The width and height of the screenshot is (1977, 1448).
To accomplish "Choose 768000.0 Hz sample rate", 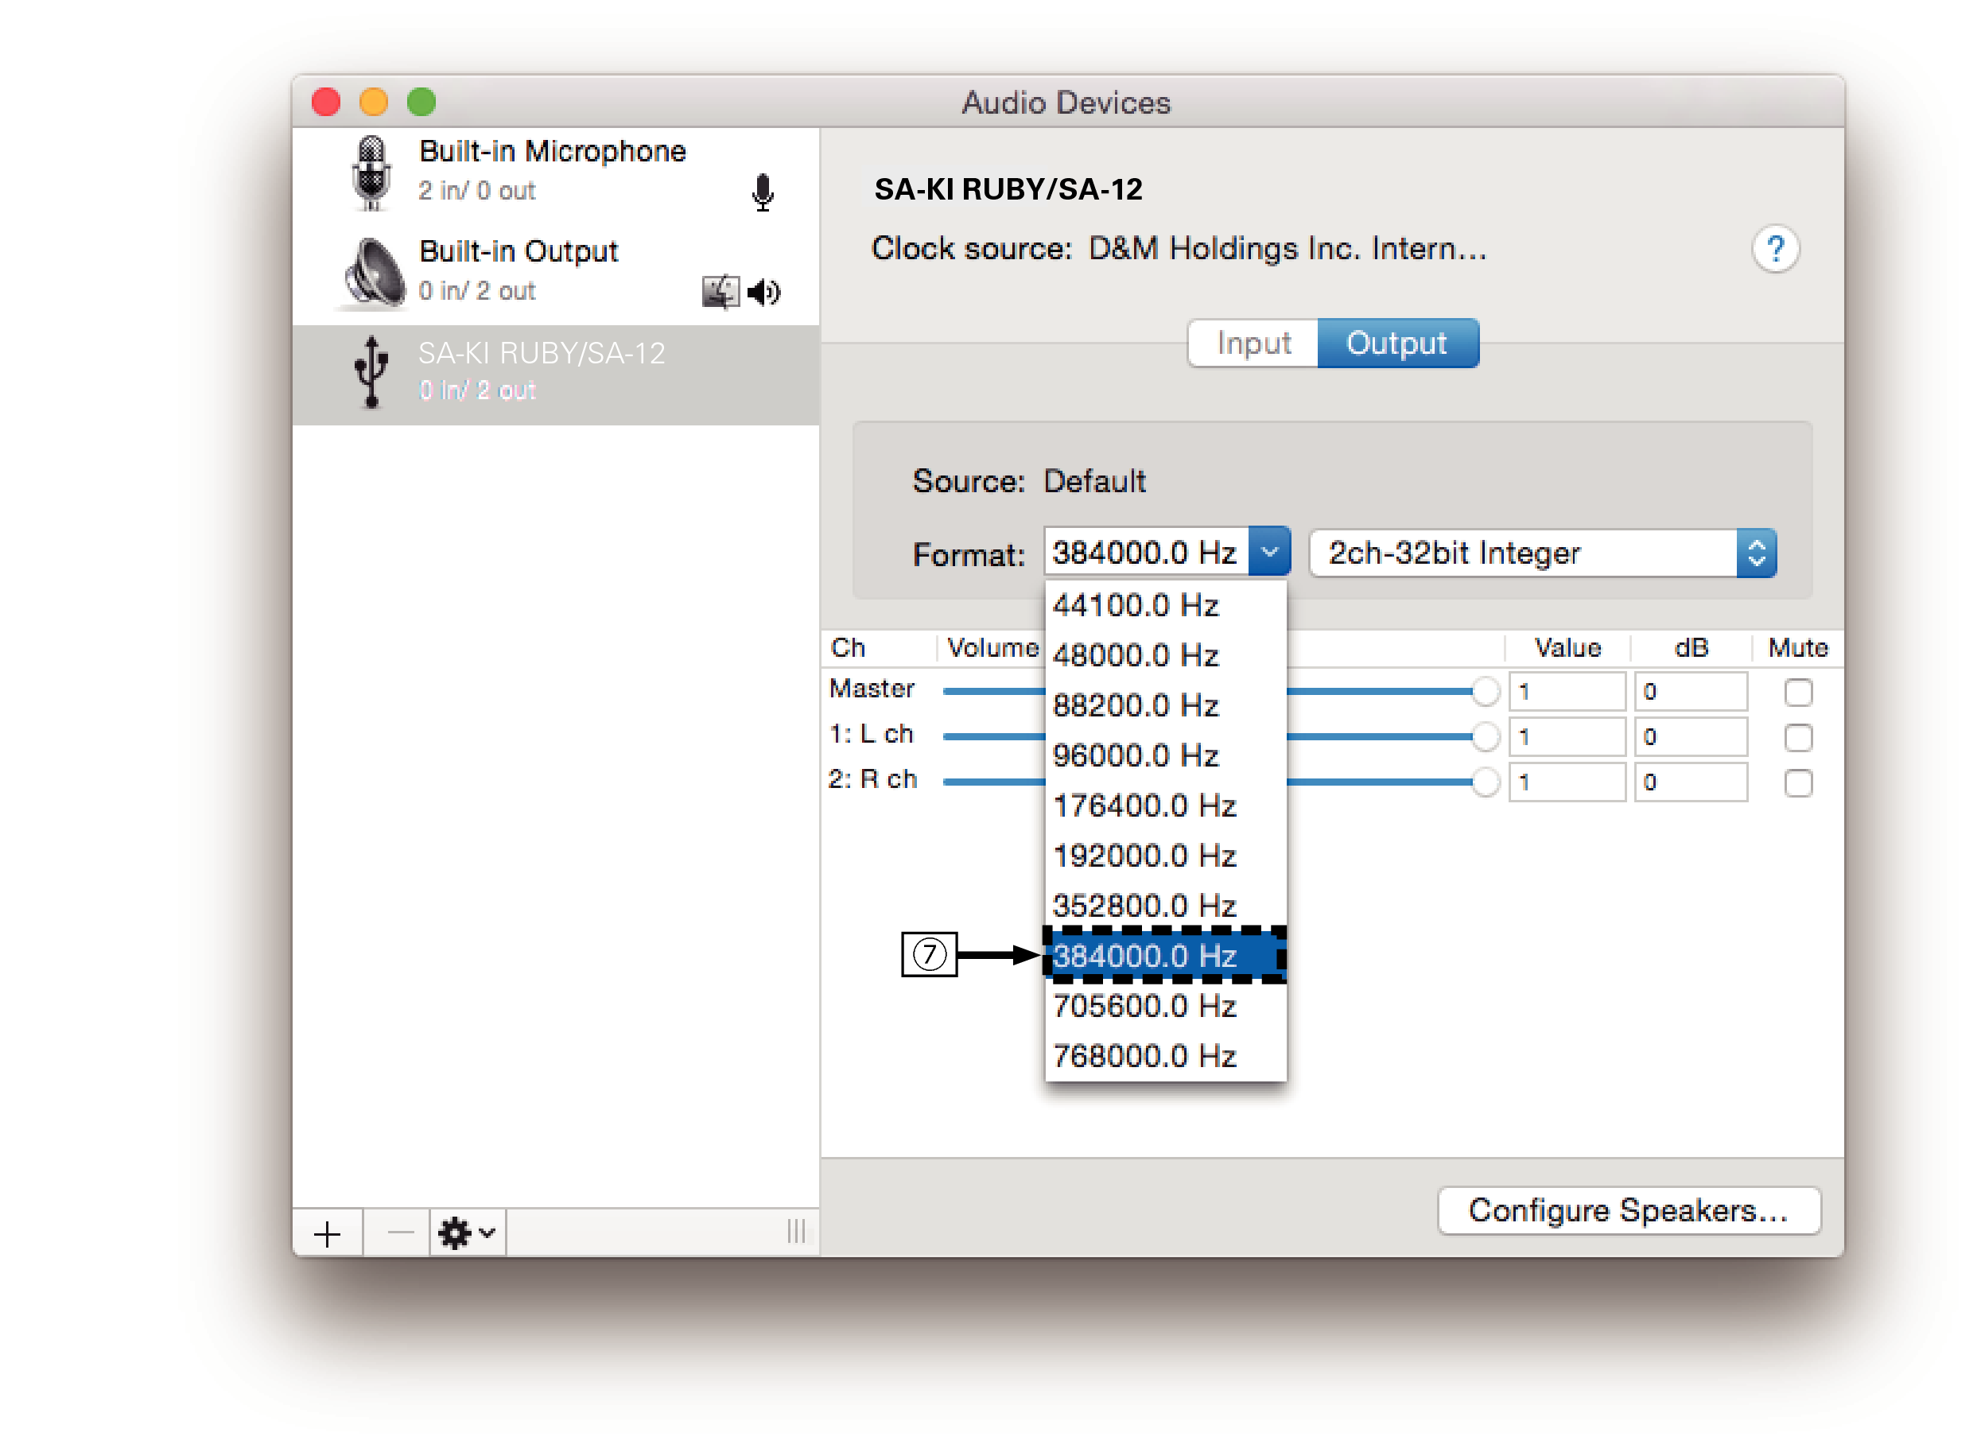I will point(1165,1056).
